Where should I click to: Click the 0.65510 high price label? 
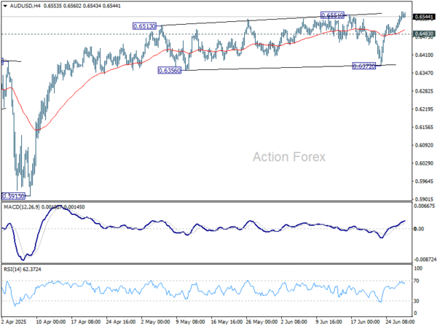point(333,15)
